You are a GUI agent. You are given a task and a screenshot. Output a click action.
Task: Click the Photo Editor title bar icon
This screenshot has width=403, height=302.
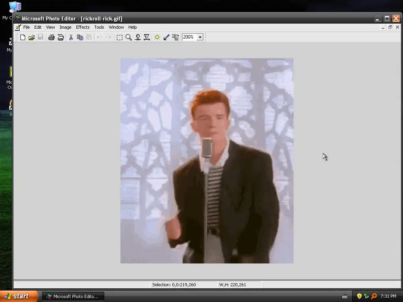coord(17,18)
